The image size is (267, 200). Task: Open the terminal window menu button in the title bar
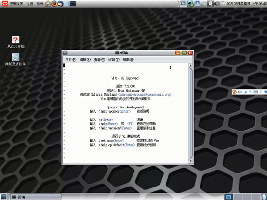click(65, 53)
